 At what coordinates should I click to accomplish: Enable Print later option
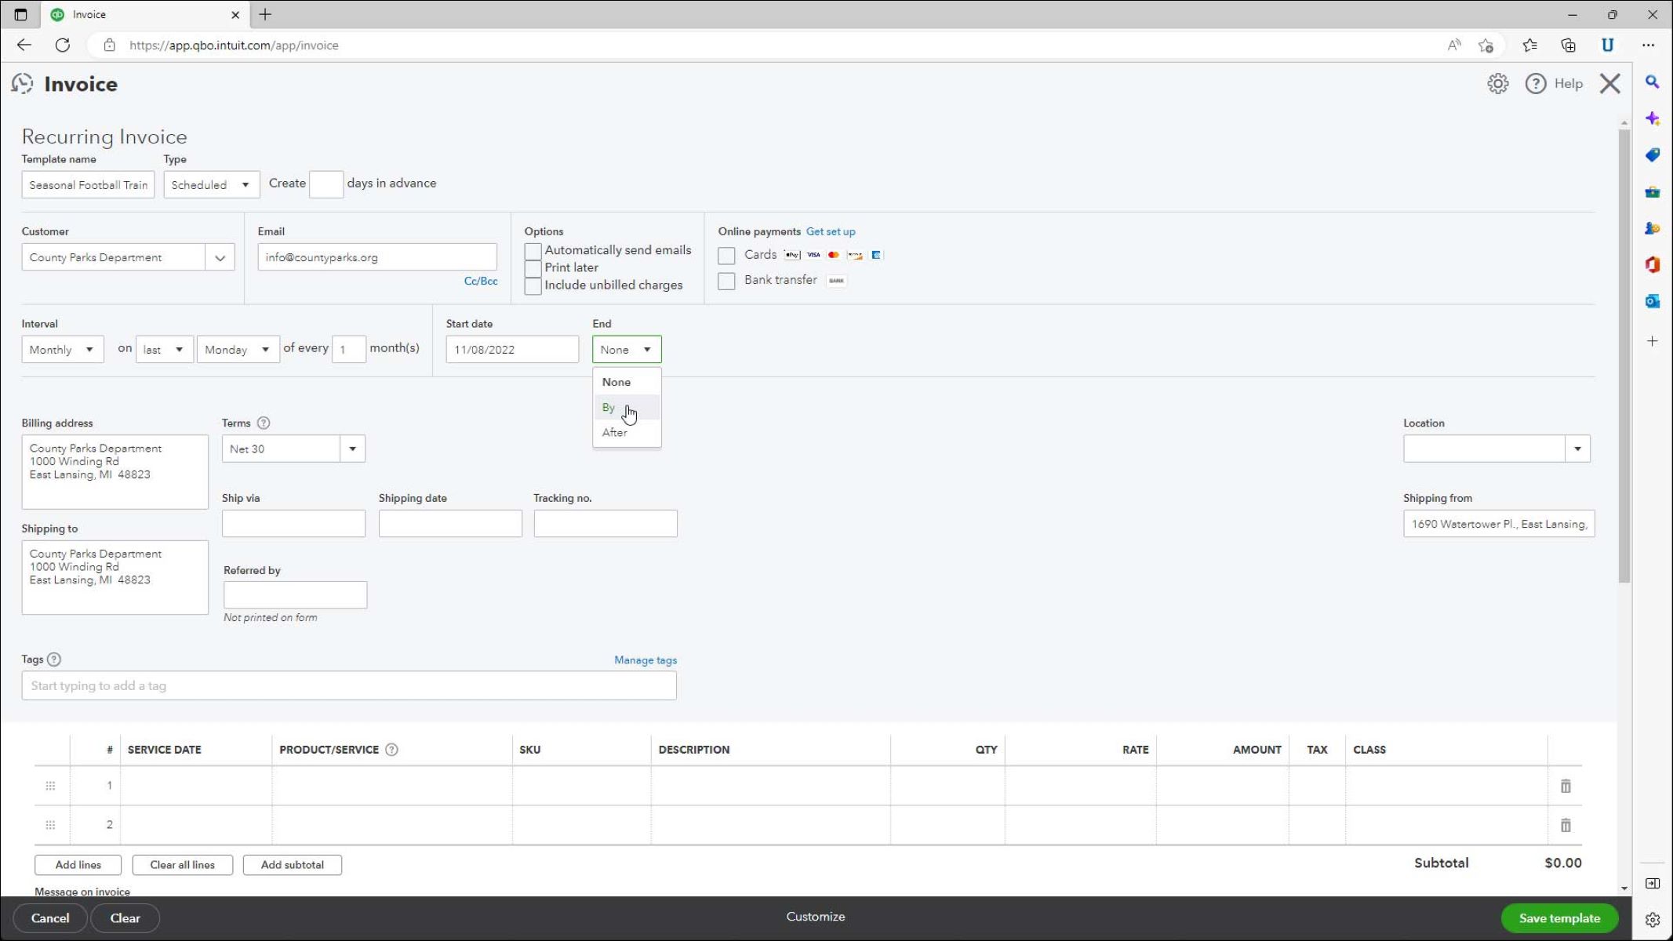click(x=532, y=267)
